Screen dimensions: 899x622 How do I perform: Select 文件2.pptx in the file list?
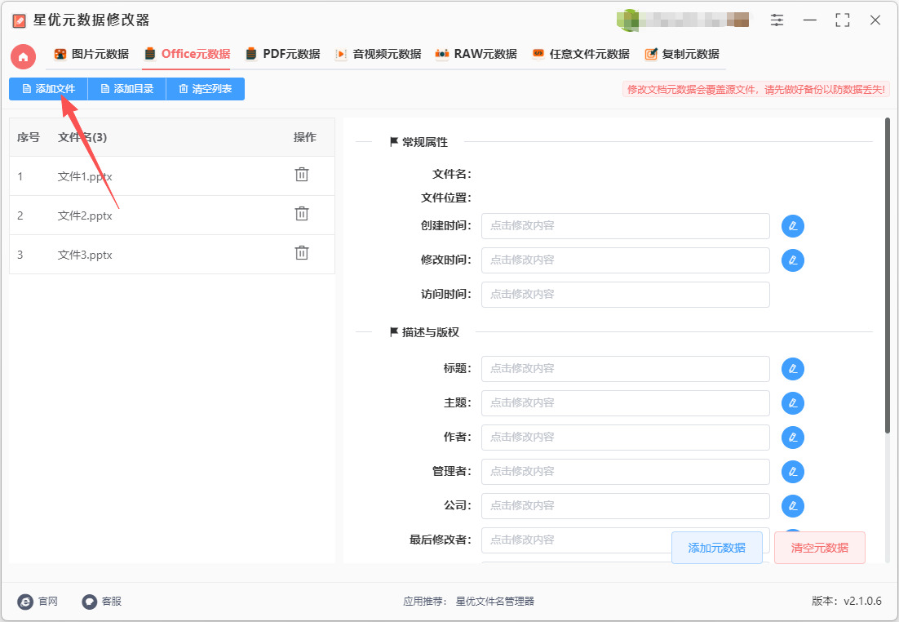tap(172, 215)
